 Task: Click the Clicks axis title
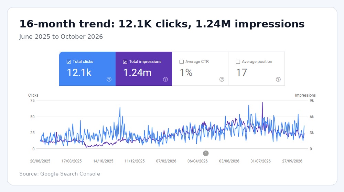33,95
